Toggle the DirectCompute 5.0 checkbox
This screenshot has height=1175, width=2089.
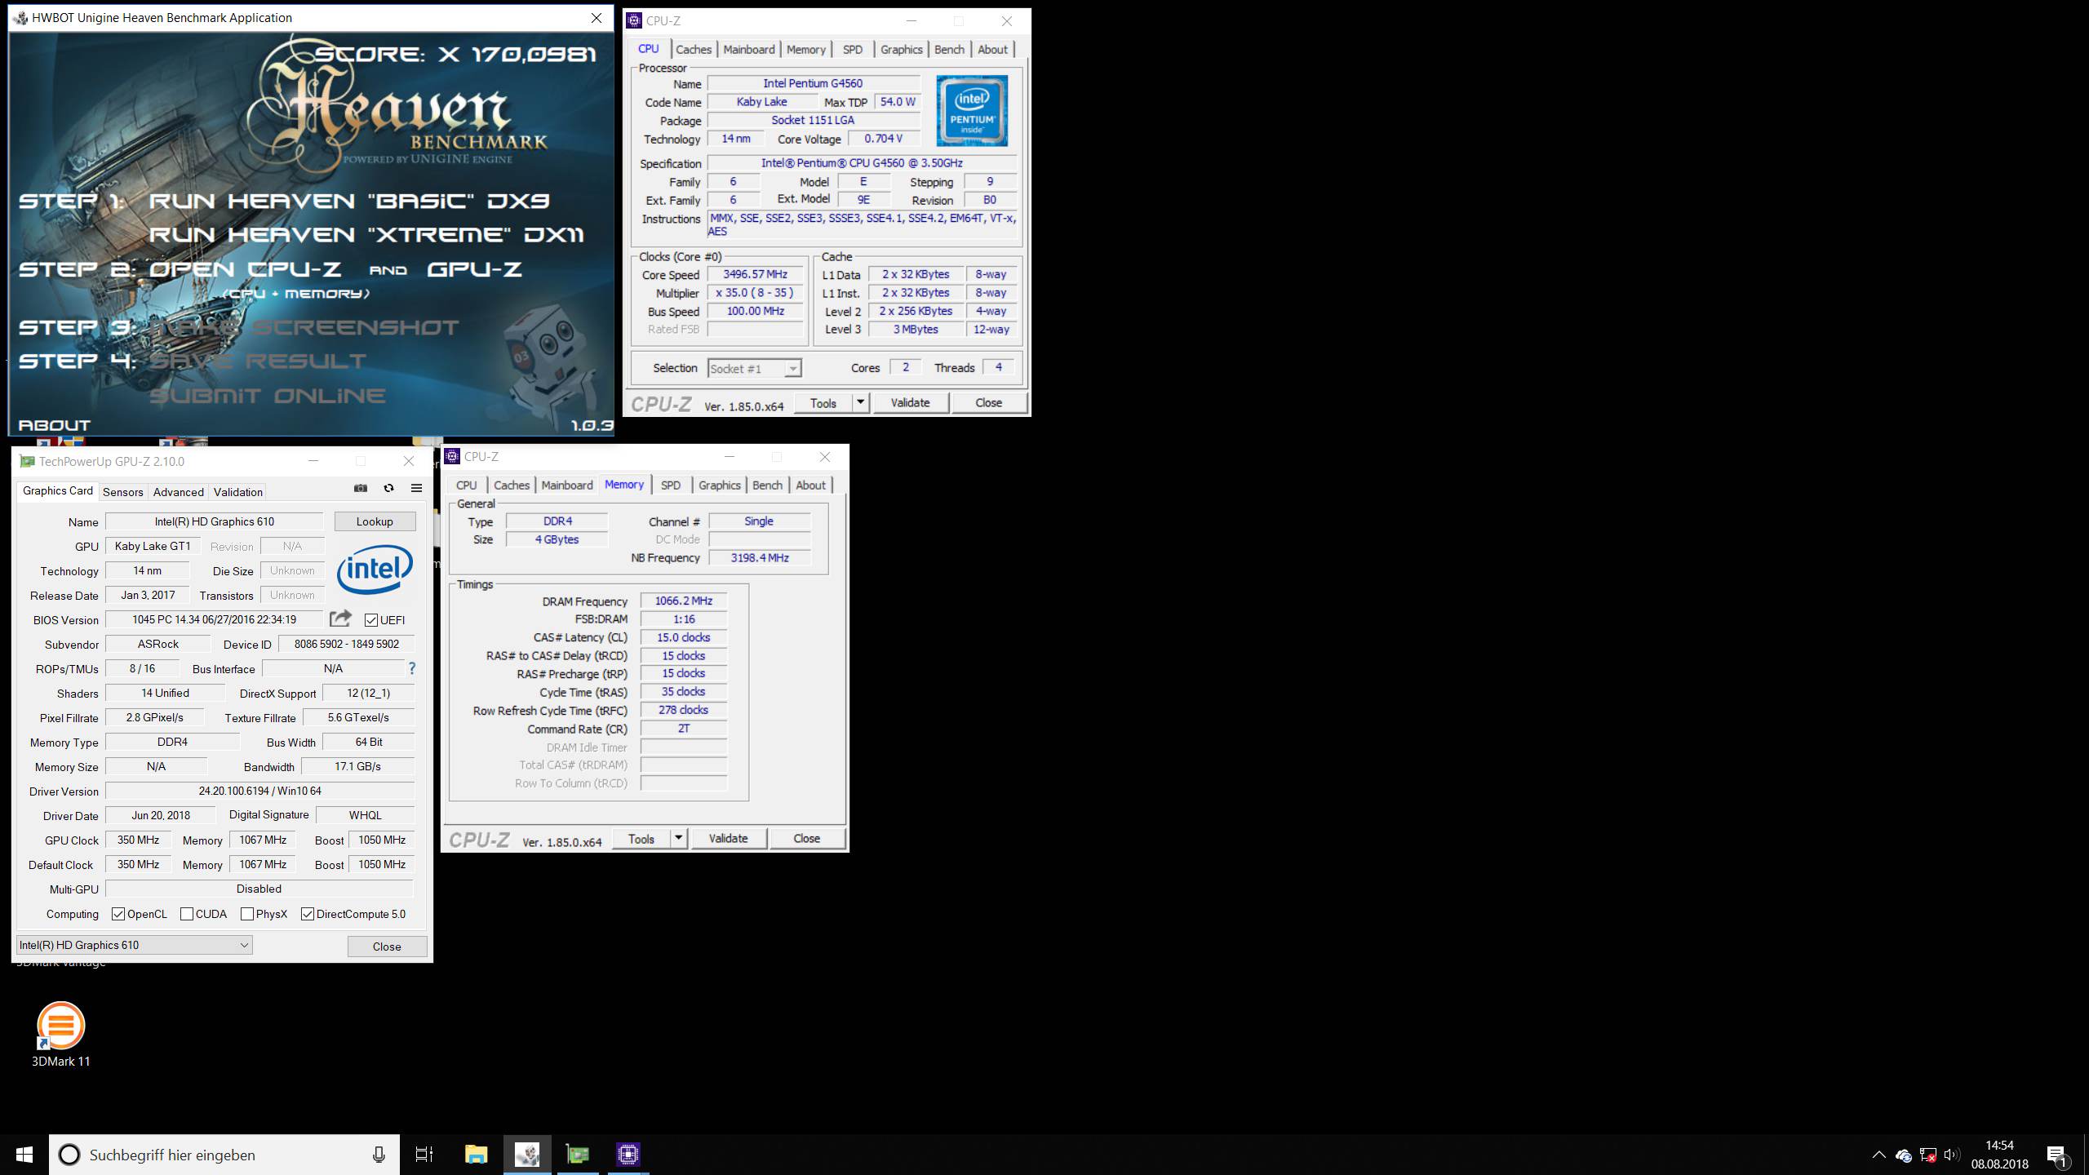(308, 914)
